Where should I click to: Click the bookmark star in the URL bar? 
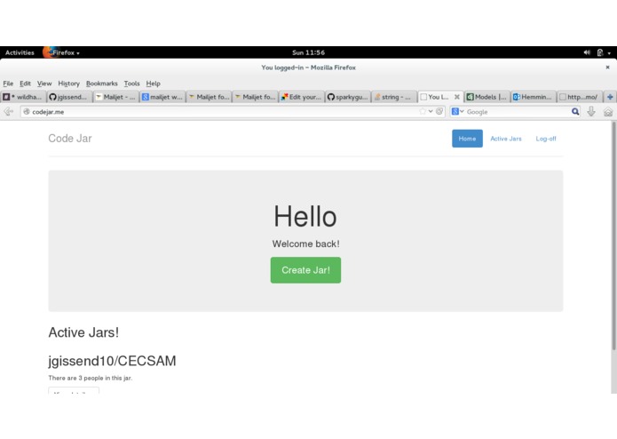tap(423, 111)
